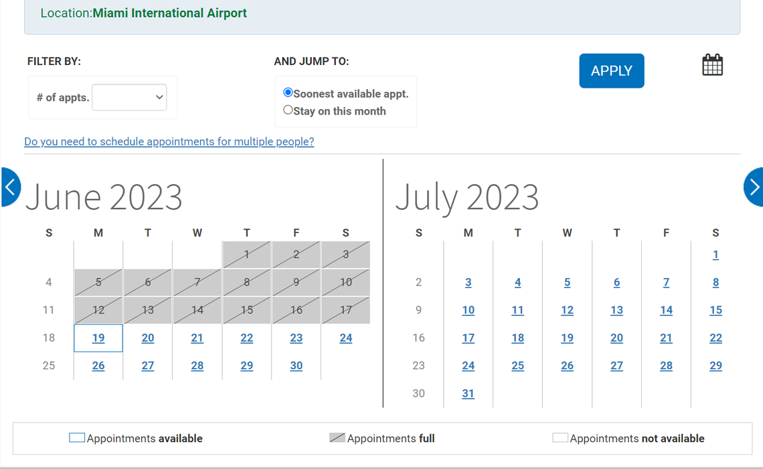The width and height of the screenshot is (763, 469).
Task: Choose July 31 on the calendar
Action: tap(468, 393)
